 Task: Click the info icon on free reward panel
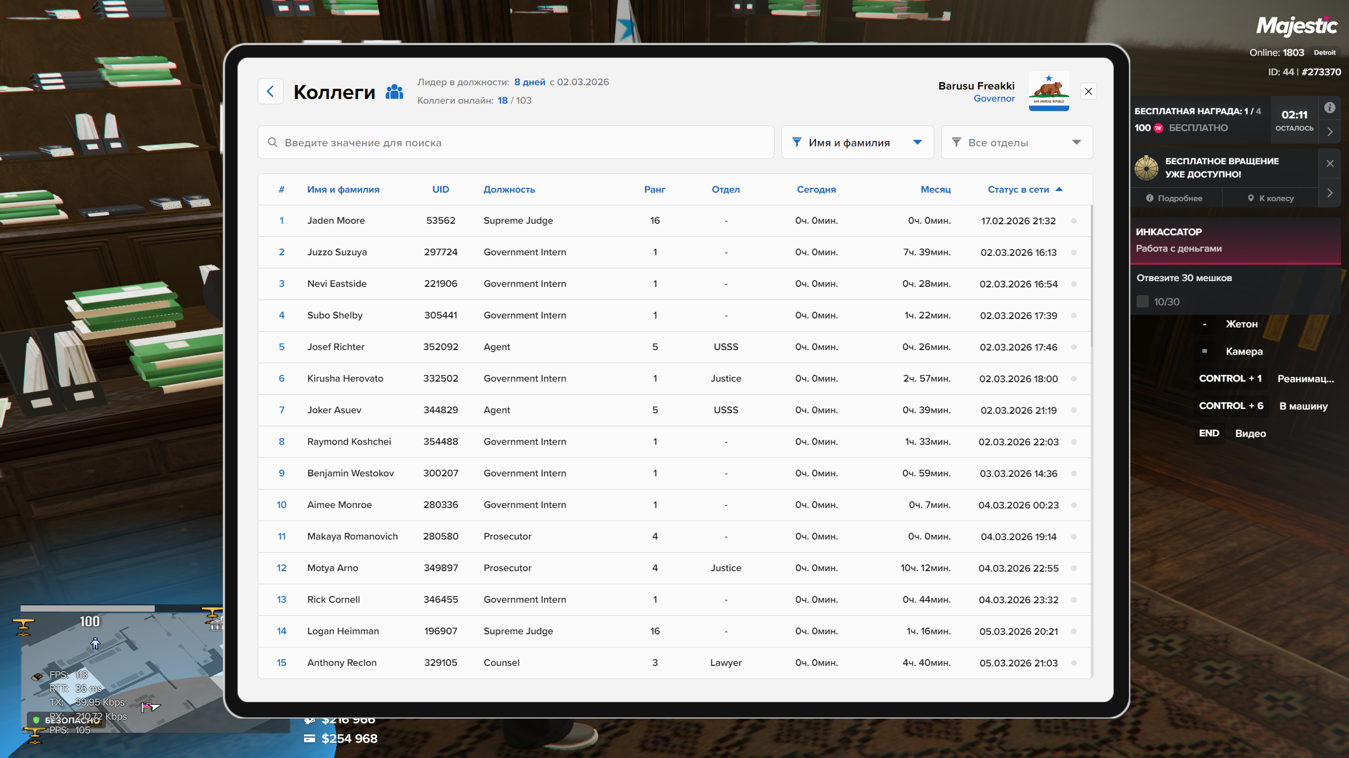1330,108
